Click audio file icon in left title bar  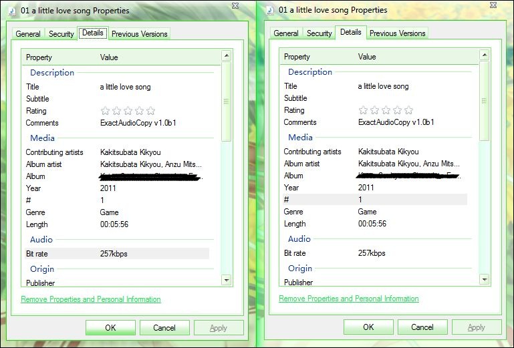(x=12, y=11)
